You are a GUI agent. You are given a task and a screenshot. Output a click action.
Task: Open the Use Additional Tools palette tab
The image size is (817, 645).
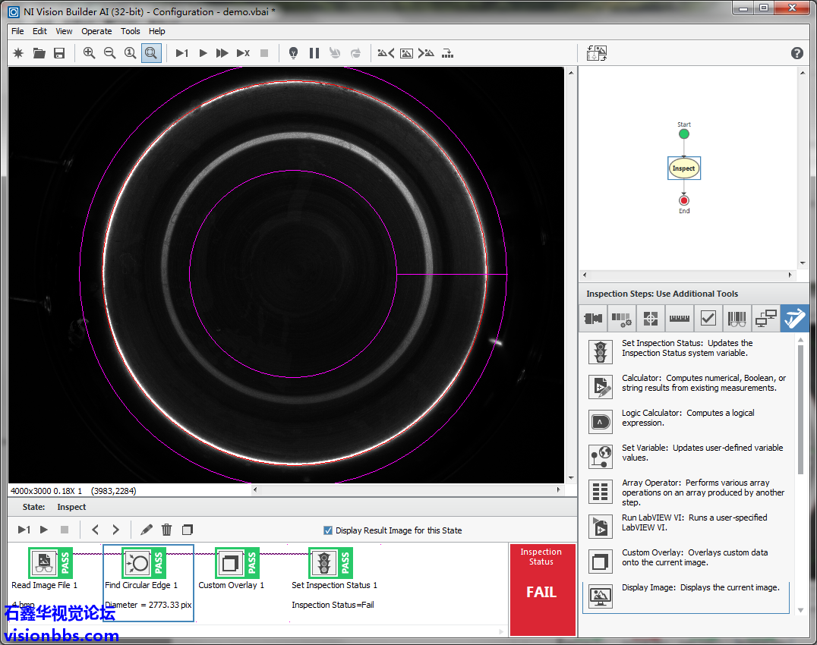pyautogui.click(x=794, y=319)
